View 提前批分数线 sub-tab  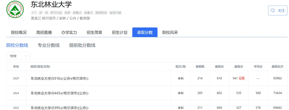(x=82, y=45)
